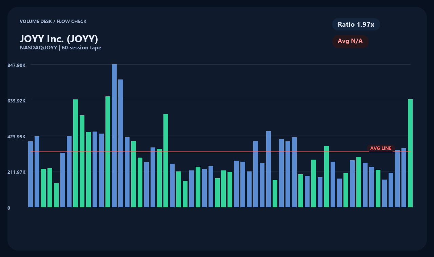Click the NASDAQ:JOYY 60-session tape subtitle
Image resolution: width=434 pixels, height=257 pixels.
(60, 48)
